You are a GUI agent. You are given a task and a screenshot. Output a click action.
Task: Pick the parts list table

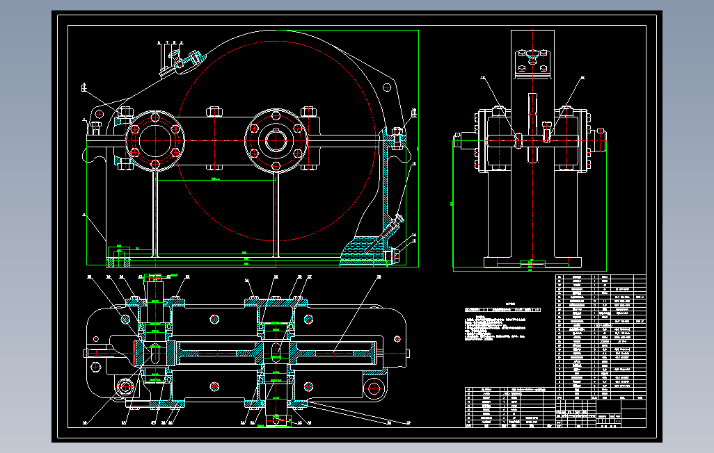click(x=601, y=337)
